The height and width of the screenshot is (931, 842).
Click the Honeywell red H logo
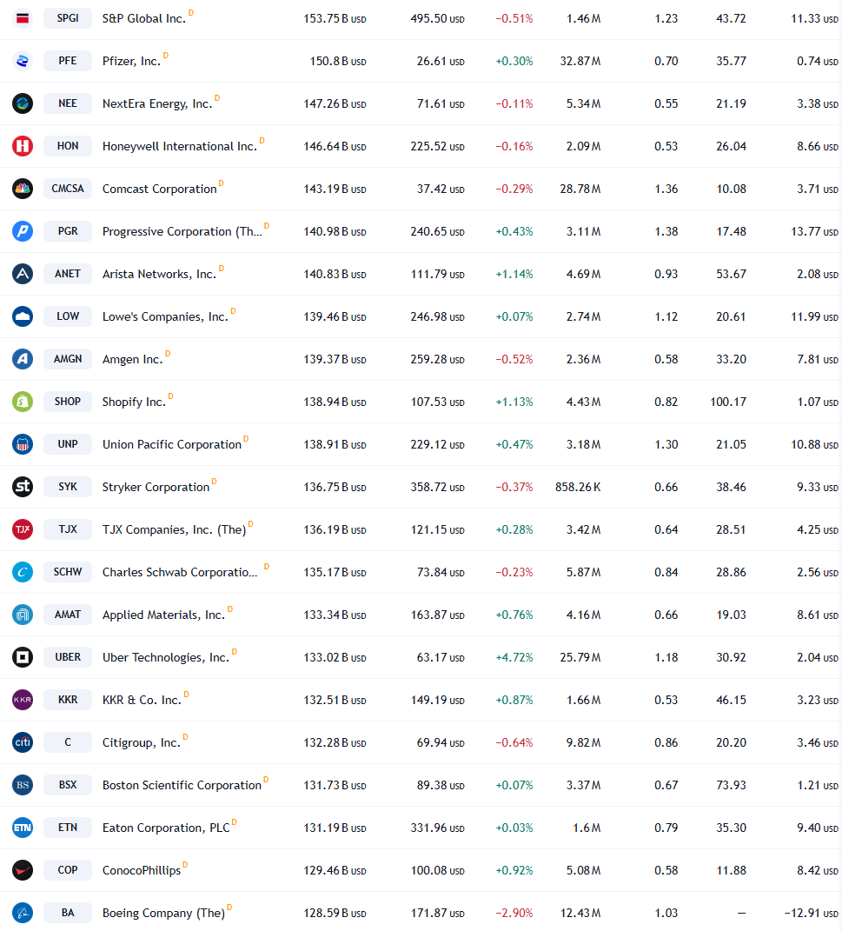(23, 146)
